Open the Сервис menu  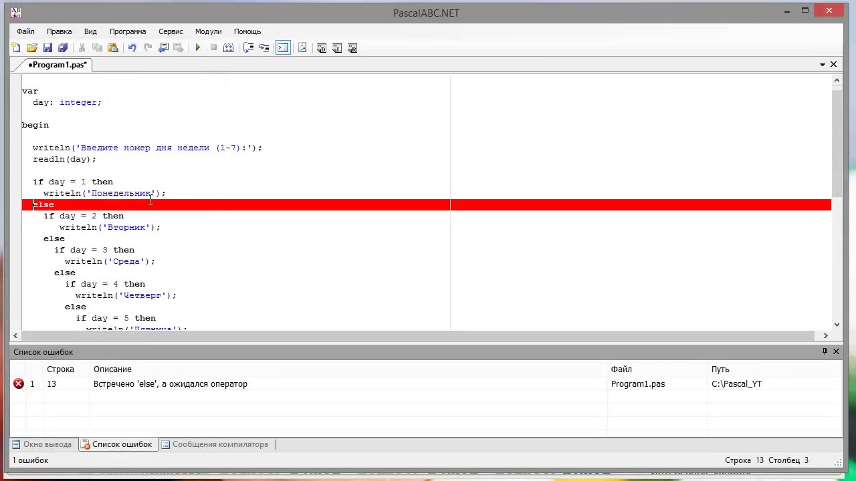[x=171, y=31]
